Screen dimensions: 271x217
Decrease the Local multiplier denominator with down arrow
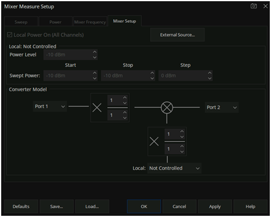click(182, 152)
